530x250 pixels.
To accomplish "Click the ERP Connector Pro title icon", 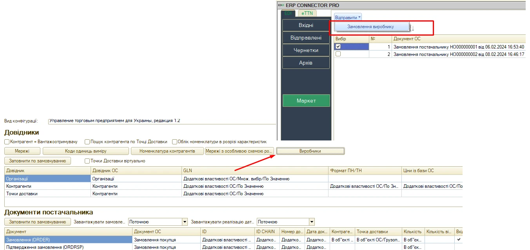I will [281, 5].
